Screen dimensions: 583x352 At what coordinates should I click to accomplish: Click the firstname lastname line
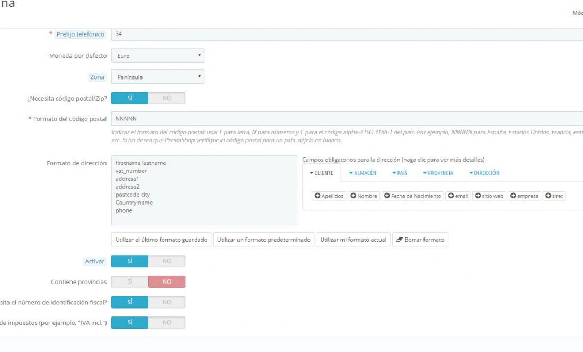[140, 163]
